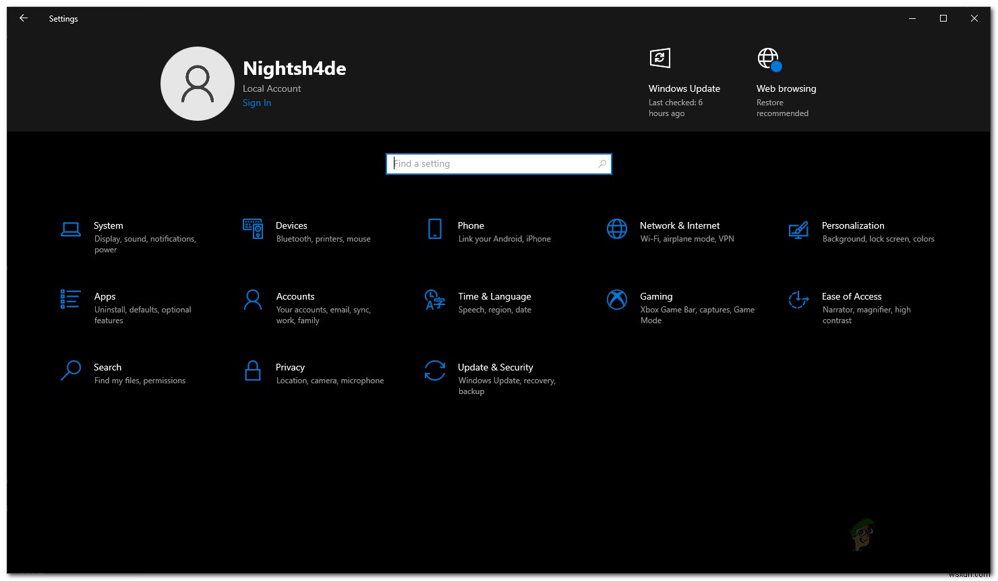Open Update & Security settings
Screen dimensions: 998x581
point(496,373)
